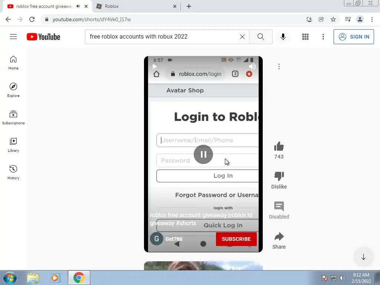
Task: Open a new browser tab
Action: tap(189, 6)
